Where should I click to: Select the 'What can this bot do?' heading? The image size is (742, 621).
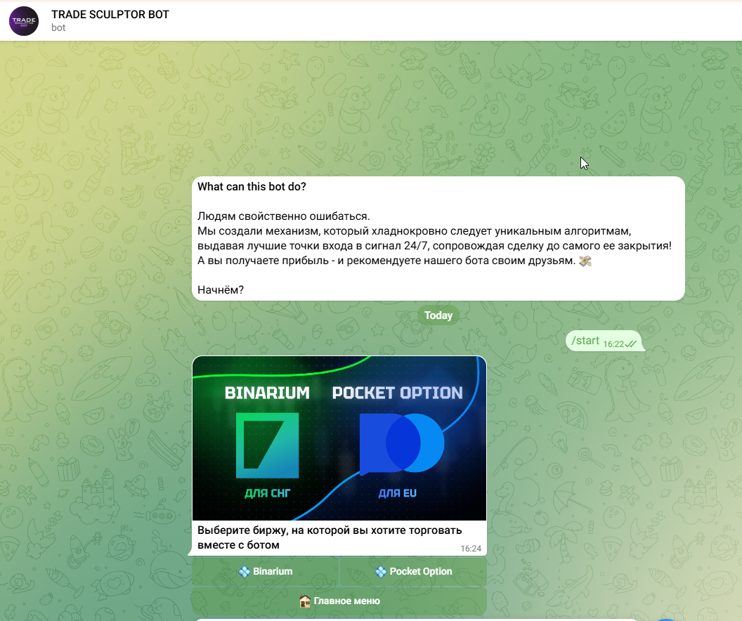252,187
